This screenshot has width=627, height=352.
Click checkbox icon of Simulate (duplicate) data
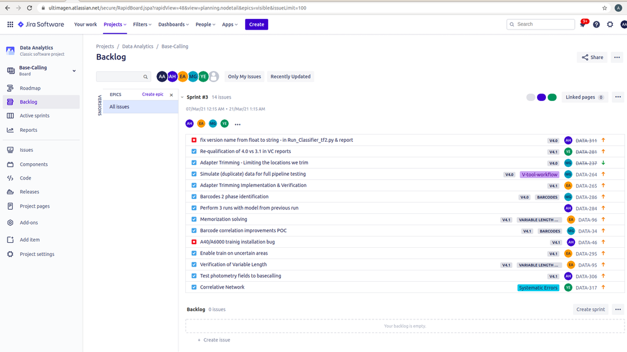tap(194, 174)
